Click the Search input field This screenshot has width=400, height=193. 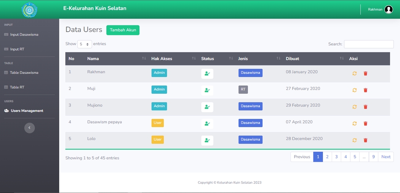click(369, 44)
